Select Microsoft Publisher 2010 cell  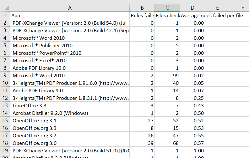[x=70, y=45]
